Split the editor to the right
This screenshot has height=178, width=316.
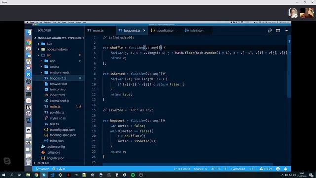[x=278, y=31]
